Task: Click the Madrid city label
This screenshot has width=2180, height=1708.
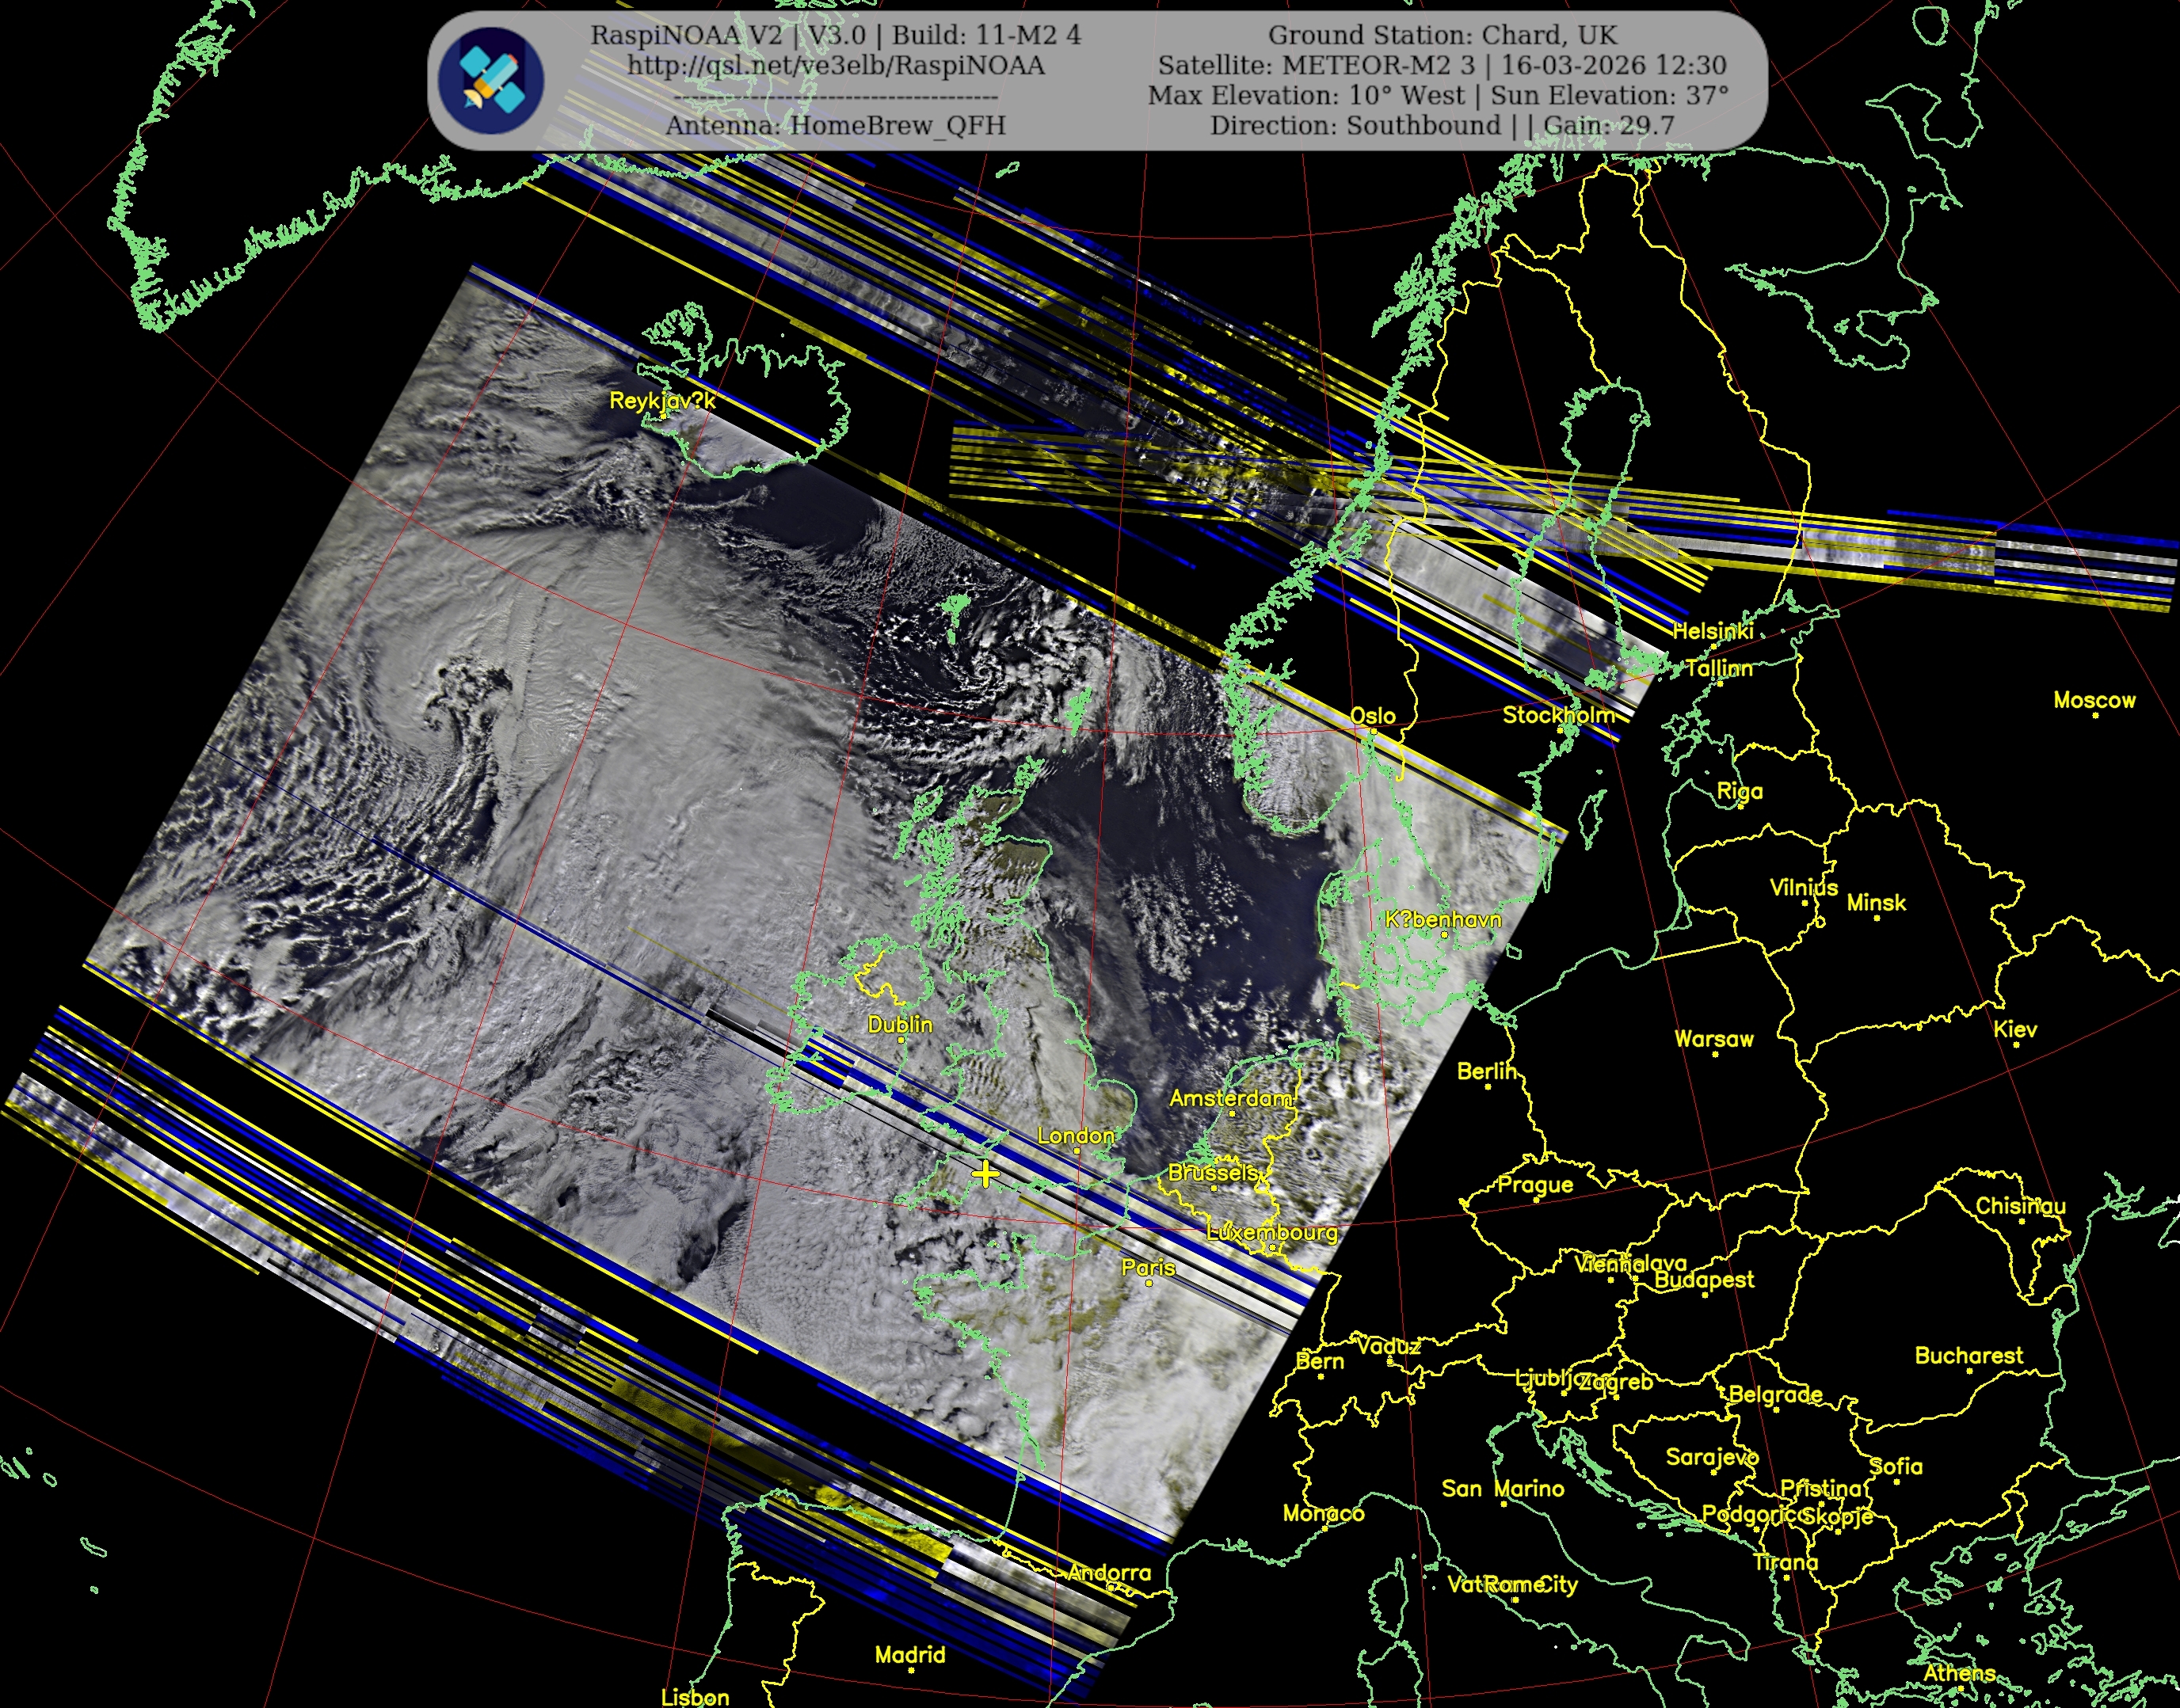Action: point(909,1655)
